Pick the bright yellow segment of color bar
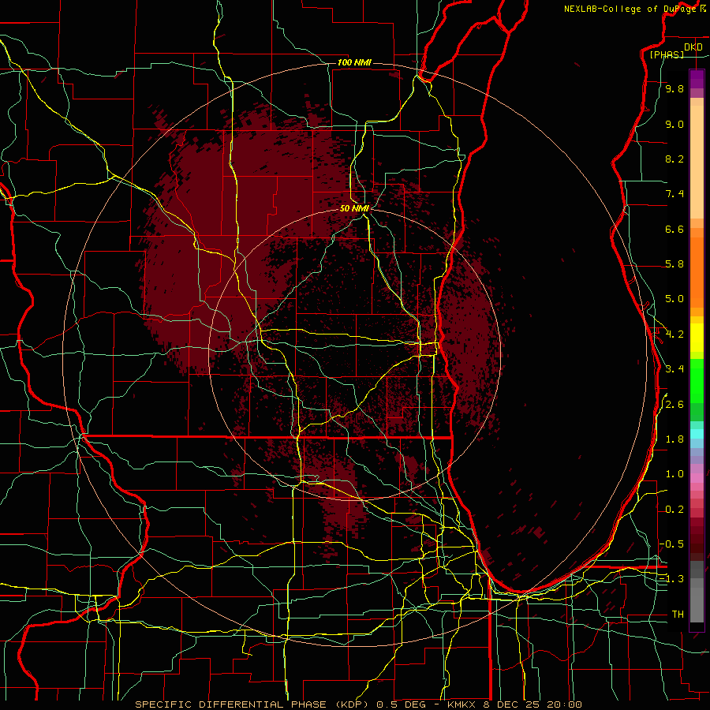 pos(697,338)
